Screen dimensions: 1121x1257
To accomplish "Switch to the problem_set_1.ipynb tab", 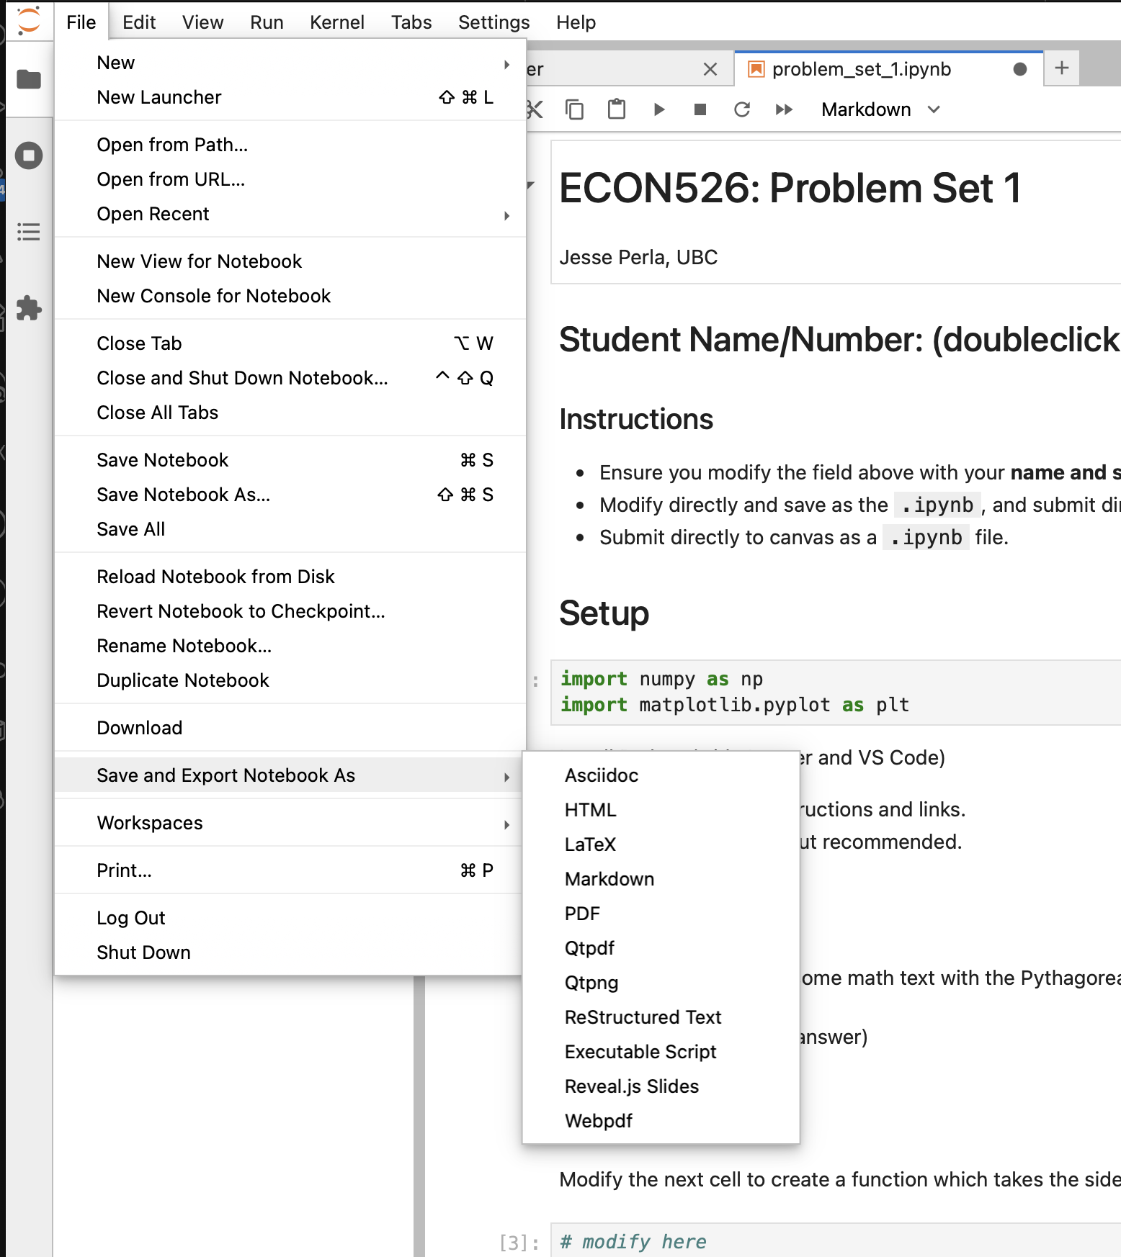I will [861, 69].
